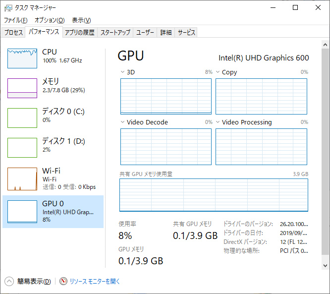Click the リソース モニターを開く link
Image resolution: width=330 pixels, height=294 pixels.
(95, 281)
